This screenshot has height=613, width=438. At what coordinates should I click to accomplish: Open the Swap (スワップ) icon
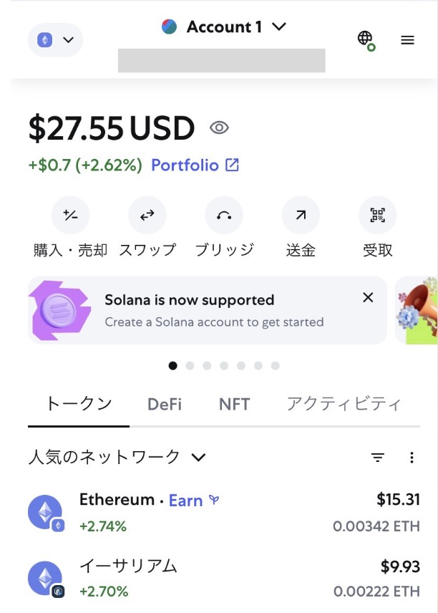147,216
